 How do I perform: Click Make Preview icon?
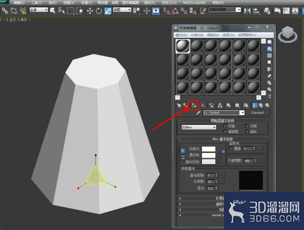click(269, 76)
